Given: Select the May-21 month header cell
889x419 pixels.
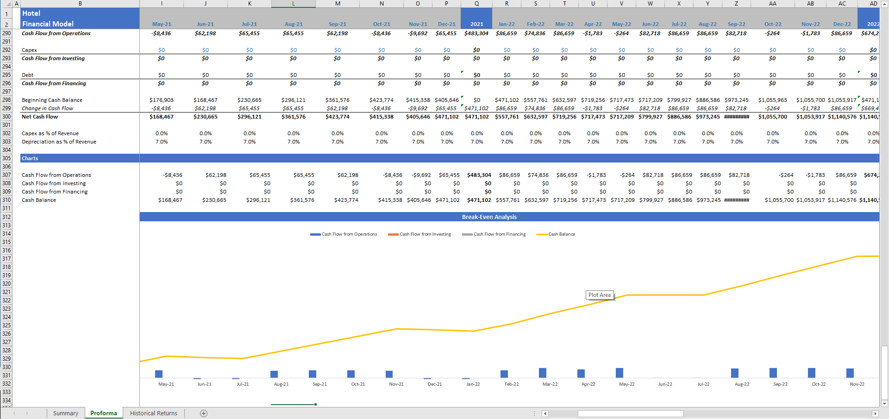Looking at the screenshot, I should coord(162,24).
